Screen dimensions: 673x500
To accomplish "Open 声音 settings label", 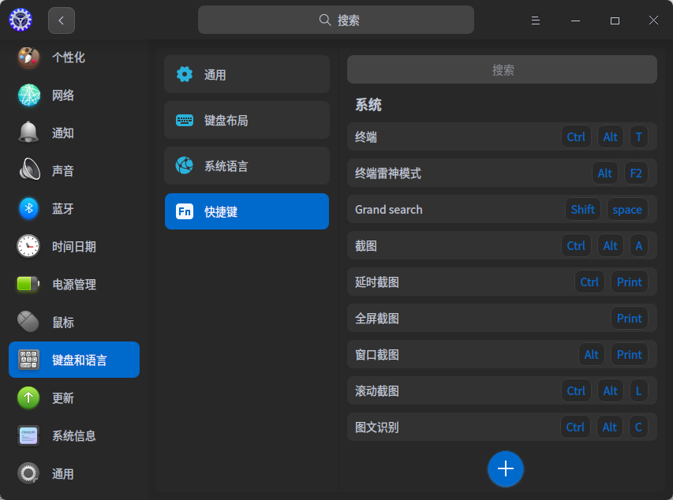I will (x=63, y=171).
